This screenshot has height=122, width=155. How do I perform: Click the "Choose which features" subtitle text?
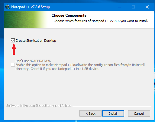tap(101, 21)
